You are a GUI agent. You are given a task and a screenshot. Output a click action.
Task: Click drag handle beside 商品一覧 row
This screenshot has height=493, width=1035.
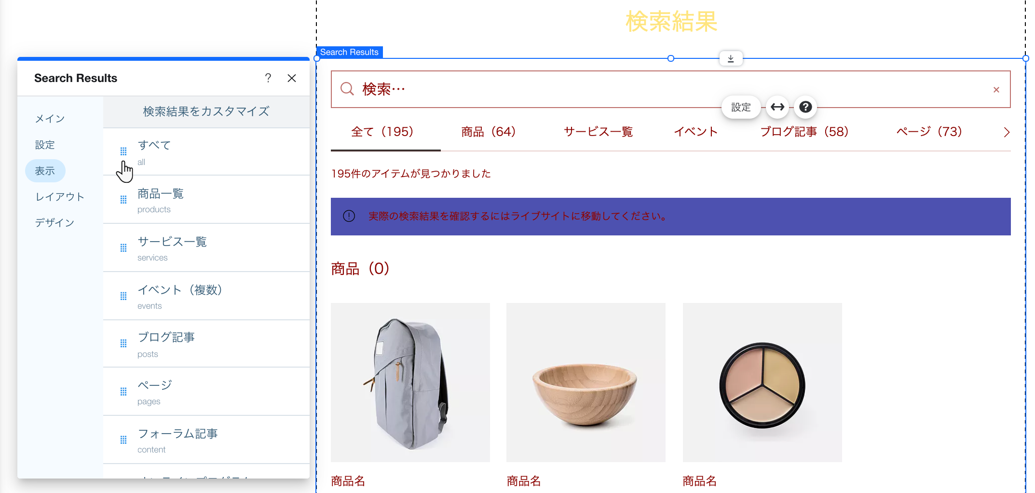(x=123, y=200)
